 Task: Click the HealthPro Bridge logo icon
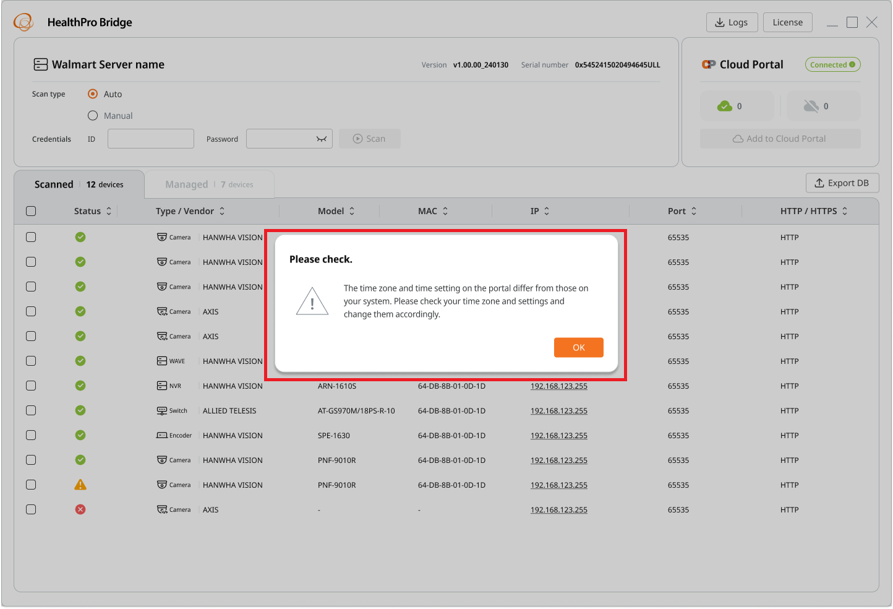[23, 22]
